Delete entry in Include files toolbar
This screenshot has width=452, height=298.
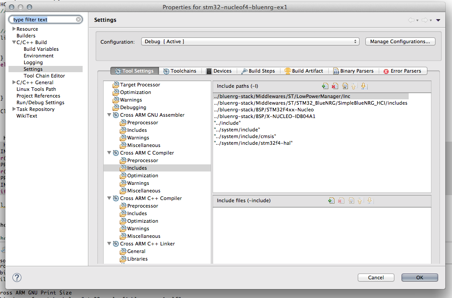[341, 200]
